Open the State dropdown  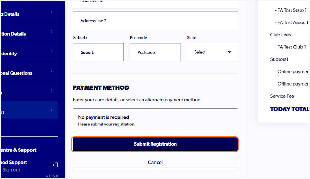tap(212, 52)
